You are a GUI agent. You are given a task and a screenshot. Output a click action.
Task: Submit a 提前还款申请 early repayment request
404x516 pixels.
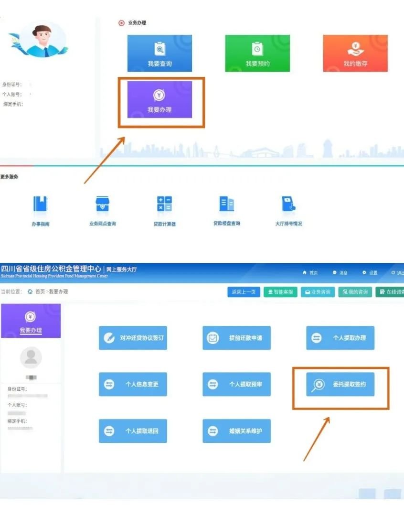pos(237,338)
